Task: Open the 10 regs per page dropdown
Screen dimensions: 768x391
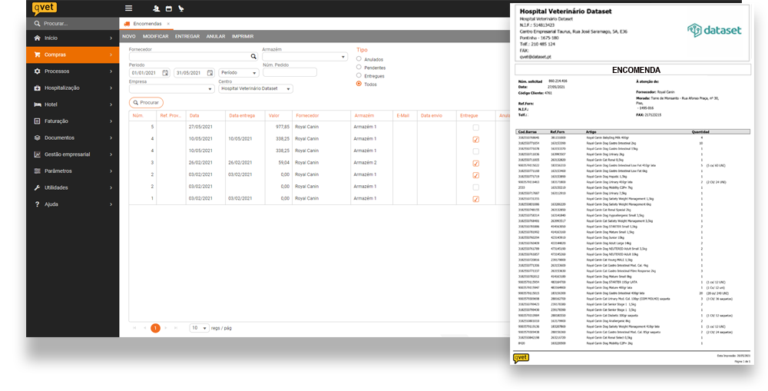Action: point(200,328)
